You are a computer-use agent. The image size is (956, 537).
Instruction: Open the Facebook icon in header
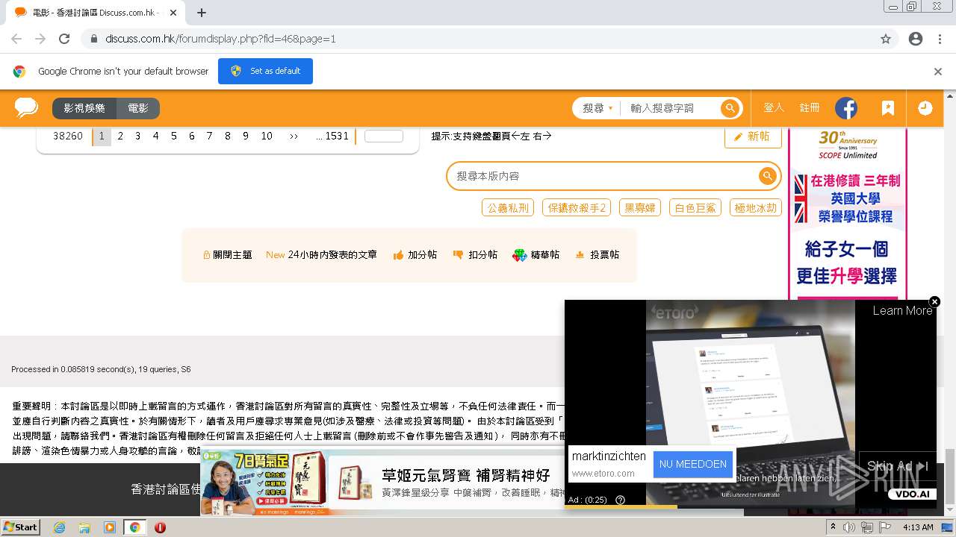[846, 108]
